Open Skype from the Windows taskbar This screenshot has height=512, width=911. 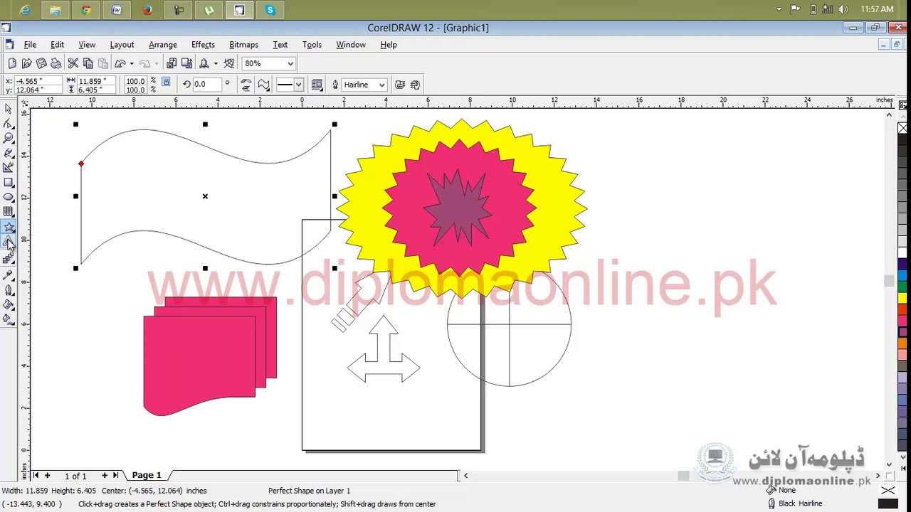(x=270, y=10)
